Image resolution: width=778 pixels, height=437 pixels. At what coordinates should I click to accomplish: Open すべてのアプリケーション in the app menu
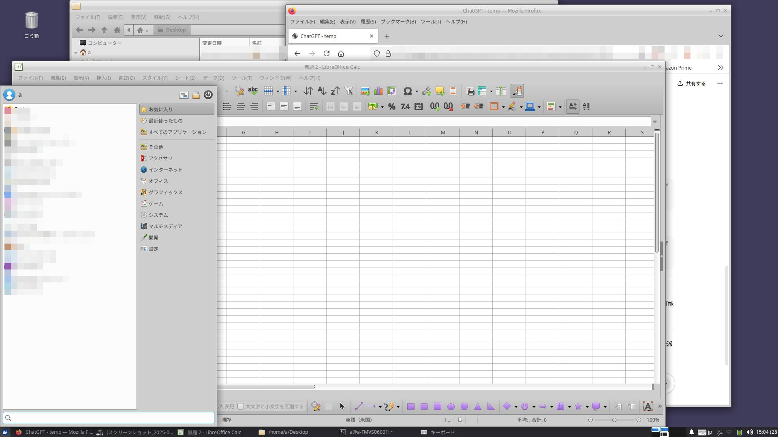click(x=176, y=132)
